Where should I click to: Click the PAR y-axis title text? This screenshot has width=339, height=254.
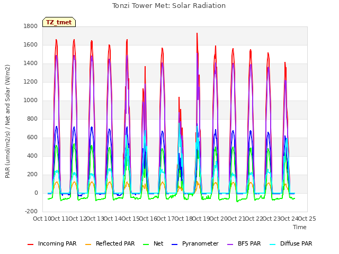tap(7, 121)
